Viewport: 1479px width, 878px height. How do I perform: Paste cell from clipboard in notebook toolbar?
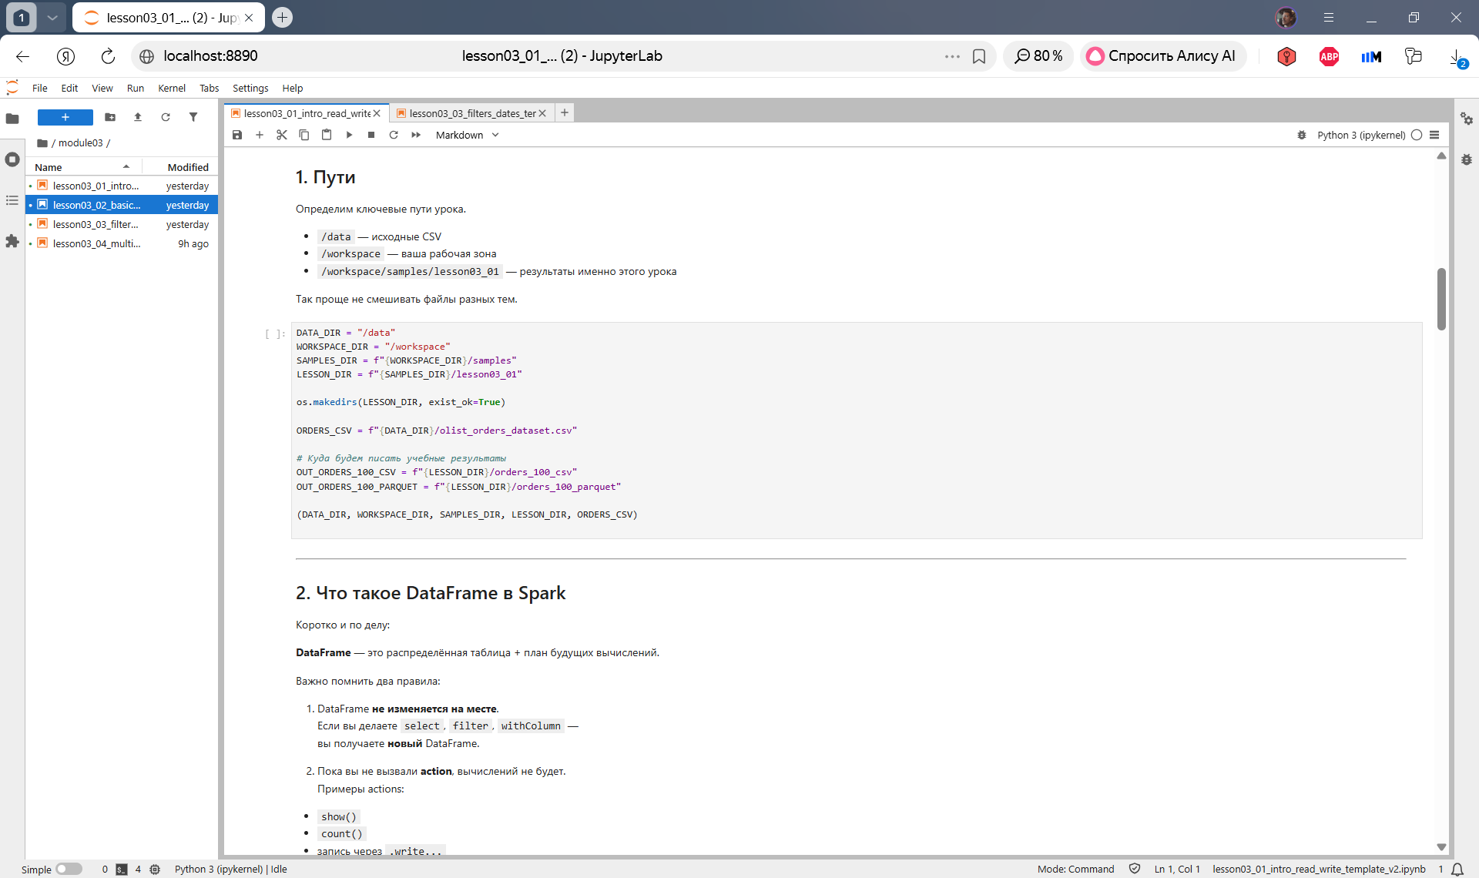[327, 135]
